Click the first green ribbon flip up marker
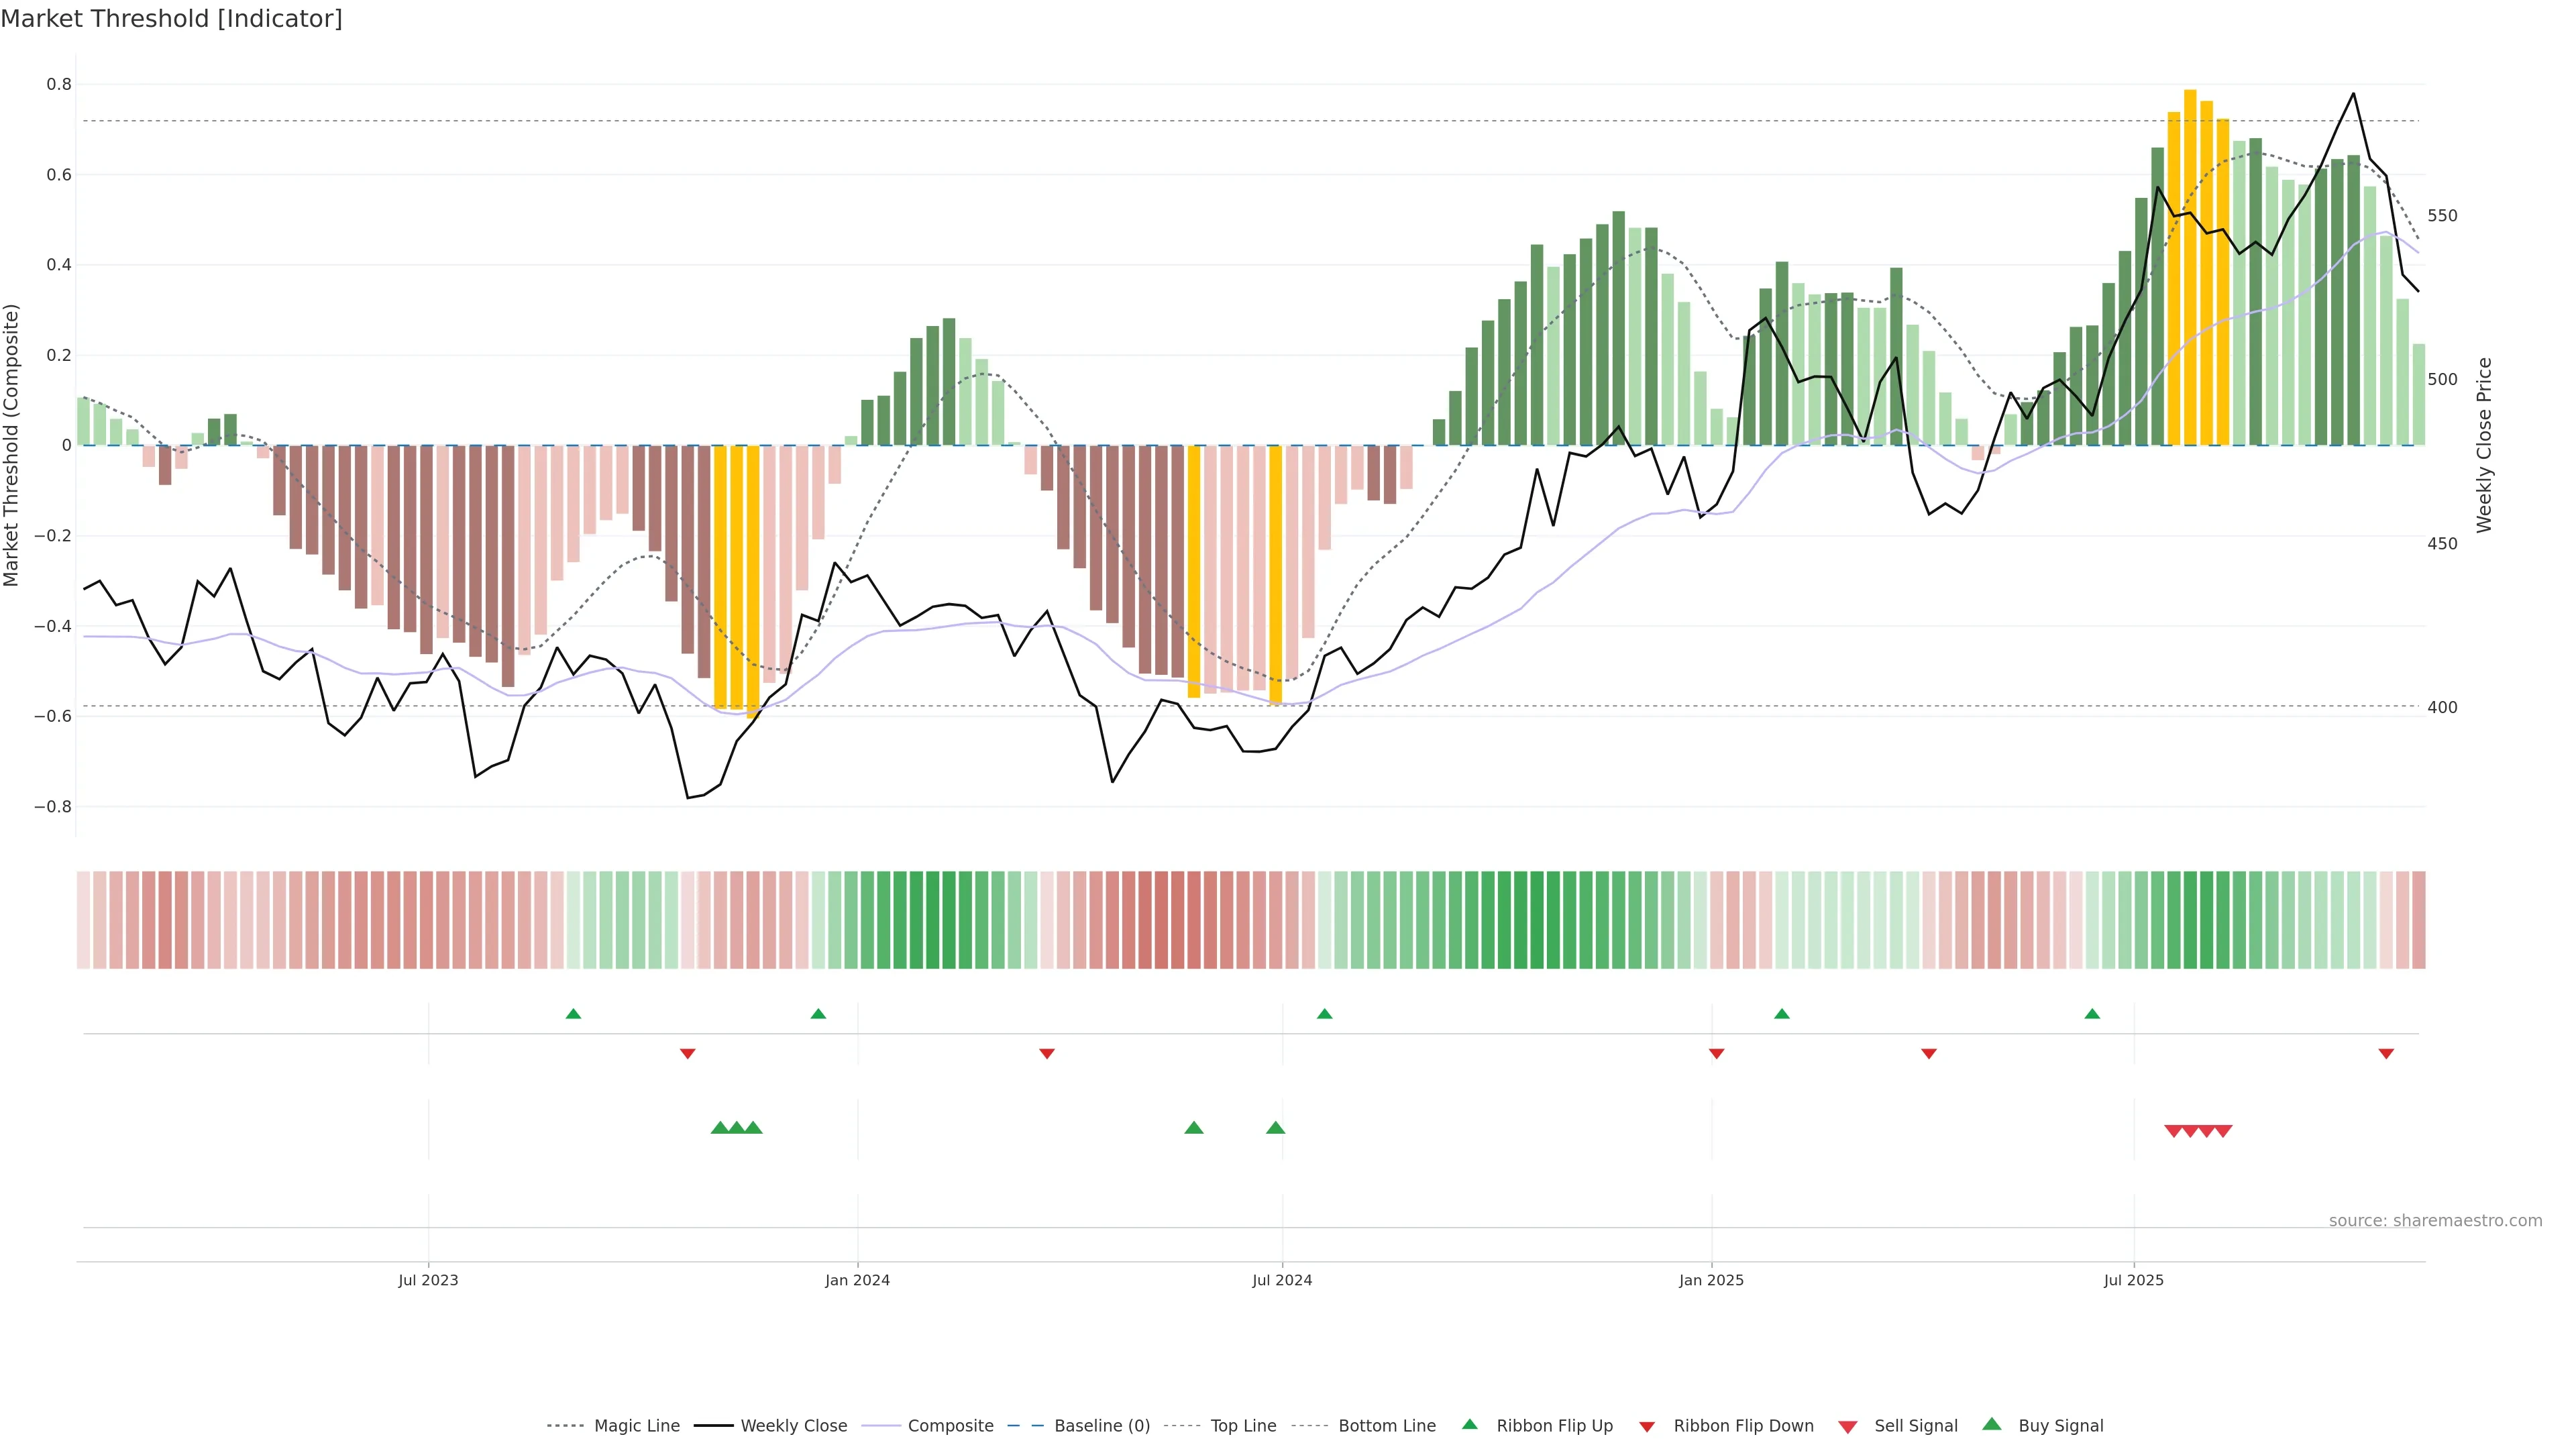 pyautogui.click(x=573, y=1014)
